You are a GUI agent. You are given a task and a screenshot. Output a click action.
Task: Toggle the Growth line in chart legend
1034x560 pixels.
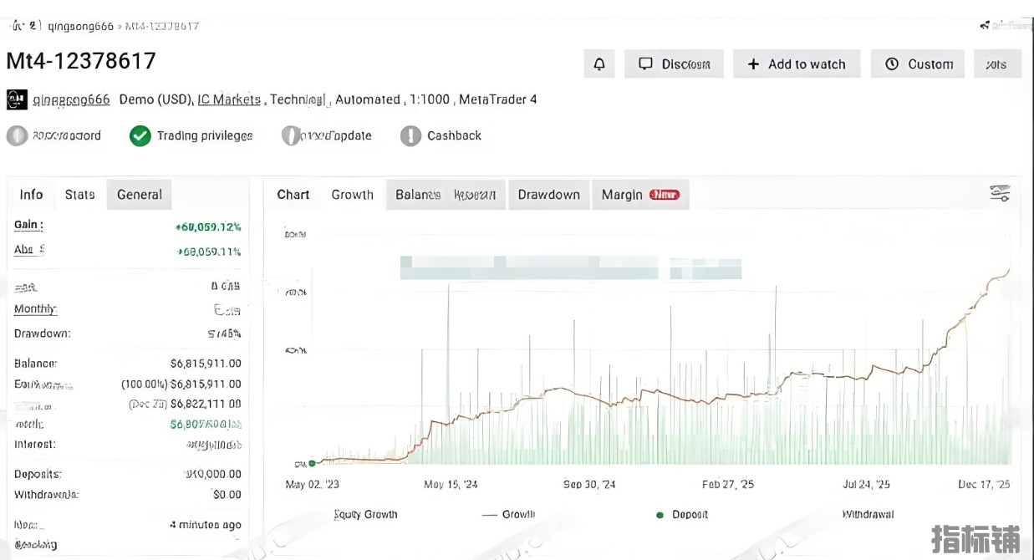(509, 515)
